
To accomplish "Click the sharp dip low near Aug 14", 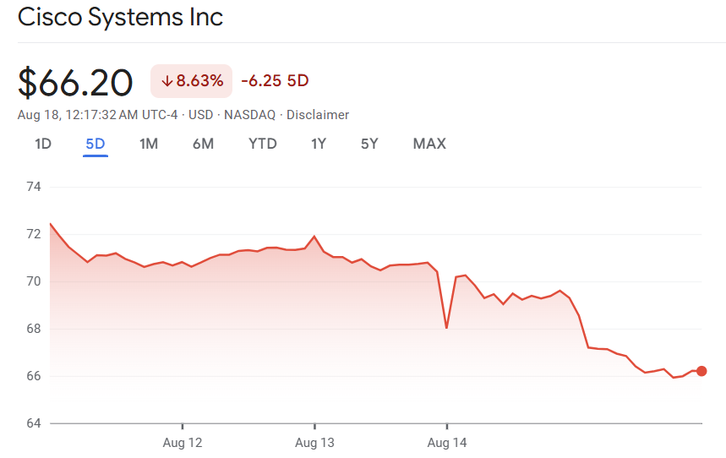I will [x=446, y=328].
